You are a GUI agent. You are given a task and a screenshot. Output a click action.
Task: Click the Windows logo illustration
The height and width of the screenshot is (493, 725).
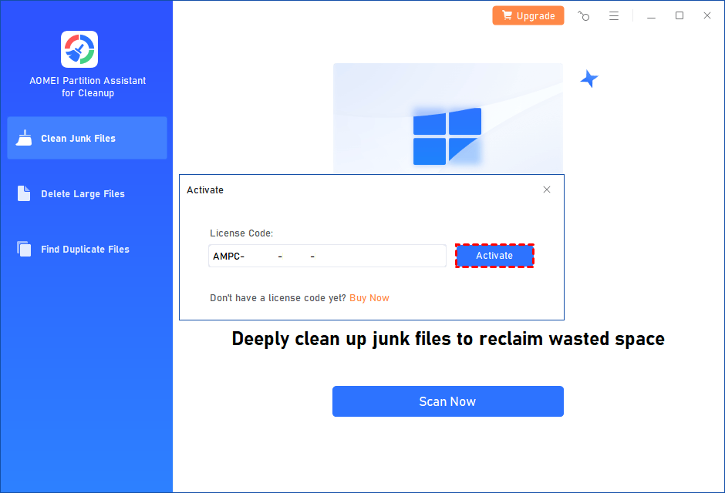(x=447, y=136)
